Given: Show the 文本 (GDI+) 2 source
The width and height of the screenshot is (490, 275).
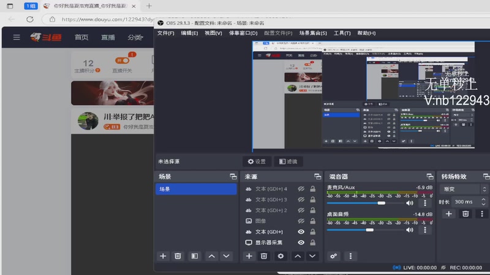Looking at the screenshot, I should point(301,210).
